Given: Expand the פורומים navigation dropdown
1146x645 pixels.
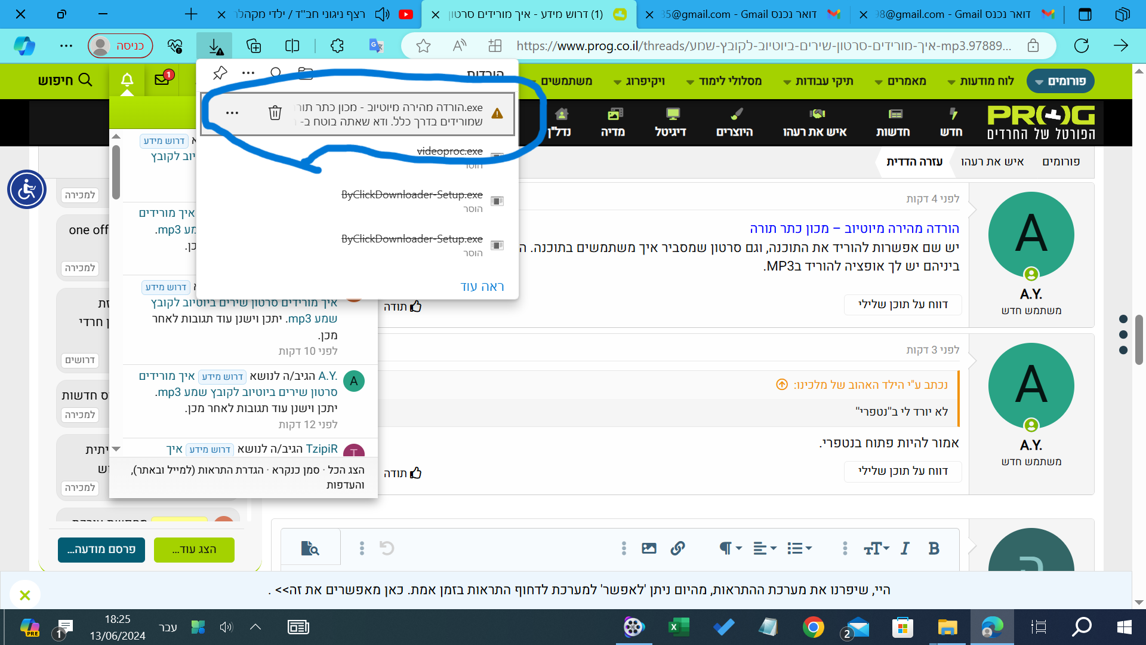Looking at the screenshot, I should click(1061, 81).
